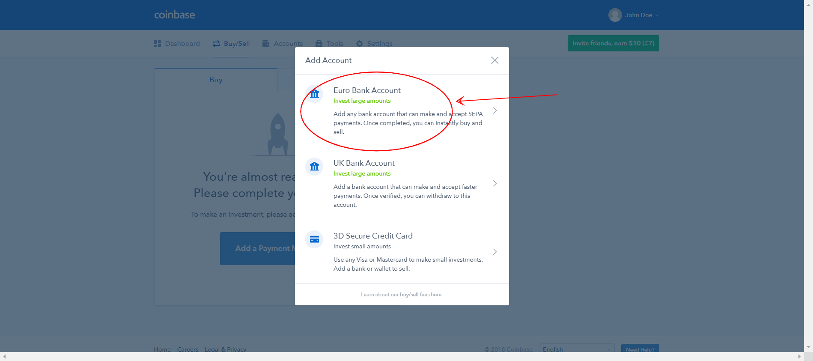Click 'Invest small amounts' text

pos(362,247)
